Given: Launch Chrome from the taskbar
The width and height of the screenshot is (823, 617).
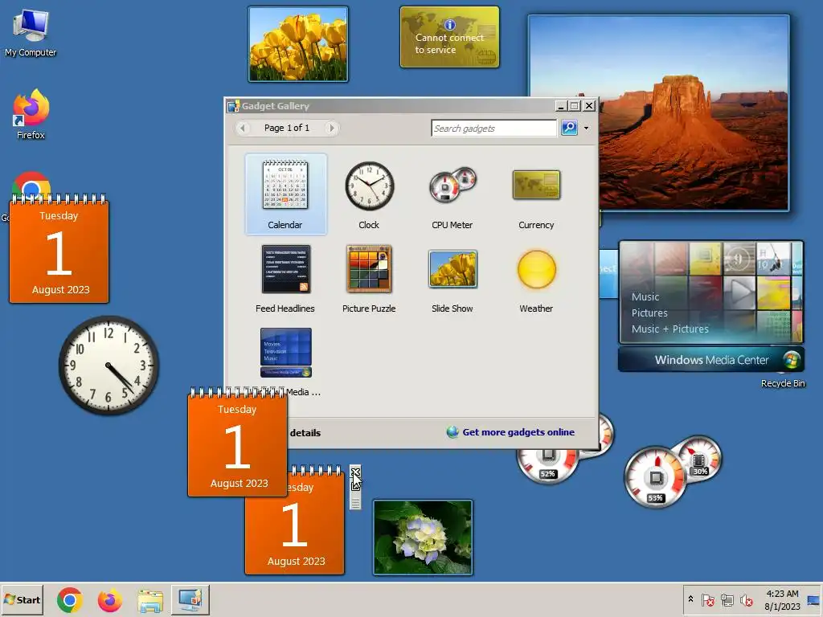Looking at the screenshot, I should coord(70,600).
